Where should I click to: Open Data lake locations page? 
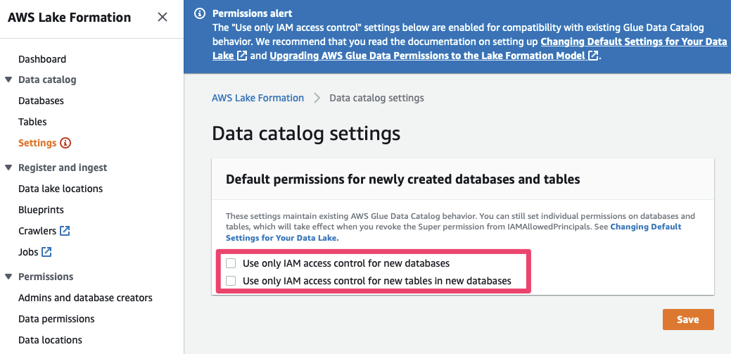pyautogui.click(x=61, y=189)
